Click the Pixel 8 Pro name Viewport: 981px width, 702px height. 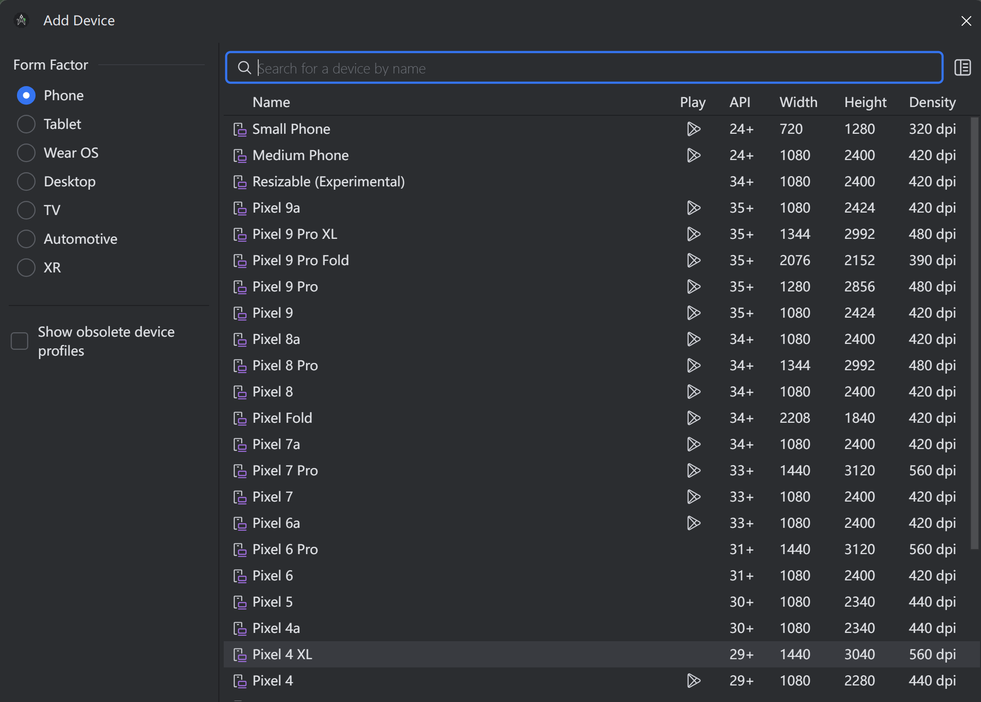(285, 365)
